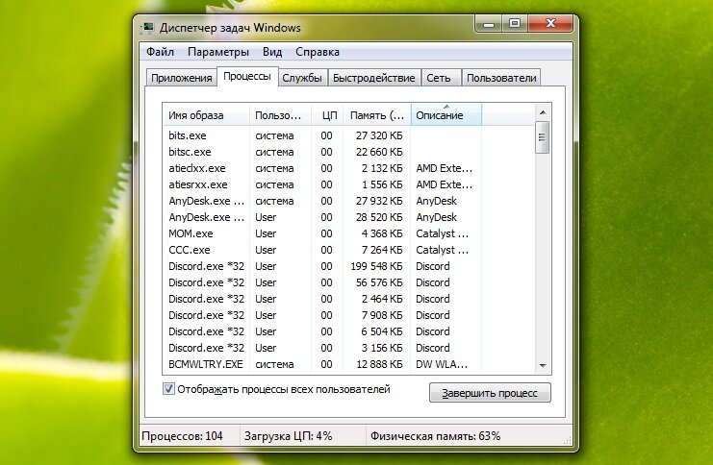Toggle show processes from all users checkbox
Viewport: 713px width, 465px height.
pos(168,389)
